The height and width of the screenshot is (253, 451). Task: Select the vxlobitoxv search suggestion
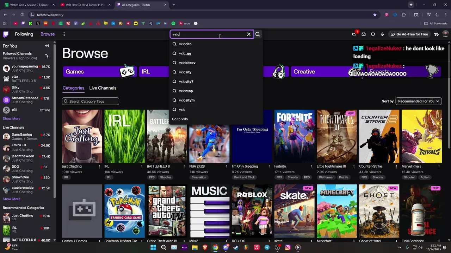[216, 63]
